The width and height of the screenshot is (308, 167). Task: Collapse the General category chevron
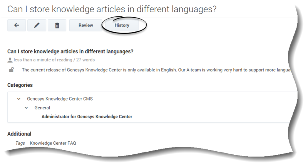pyautogui.click(x=26, y=108)
